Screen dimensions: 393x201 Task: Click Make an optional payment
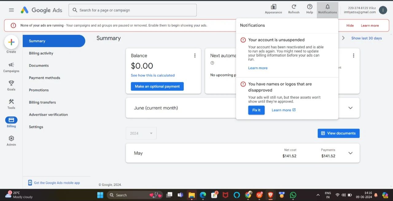(x=157, y=86)
